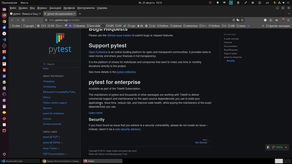
Task: Open Contact channels sidebar link
Action: pyautogui.click(x=52, y=124)
